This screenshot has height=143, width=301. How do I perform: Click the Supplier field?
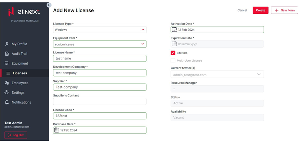click(x=100, y=87)
